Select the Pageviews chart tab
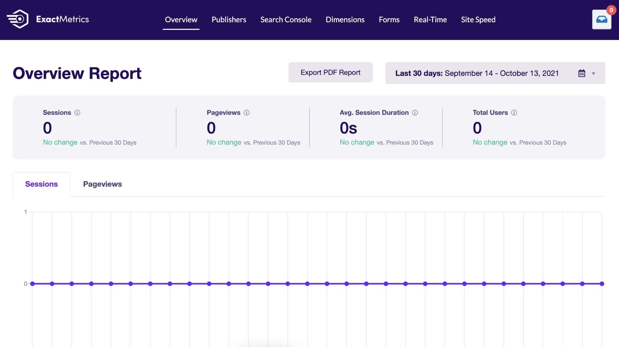Viewport: 619px width, 347px height. click(x=102, y=184)
